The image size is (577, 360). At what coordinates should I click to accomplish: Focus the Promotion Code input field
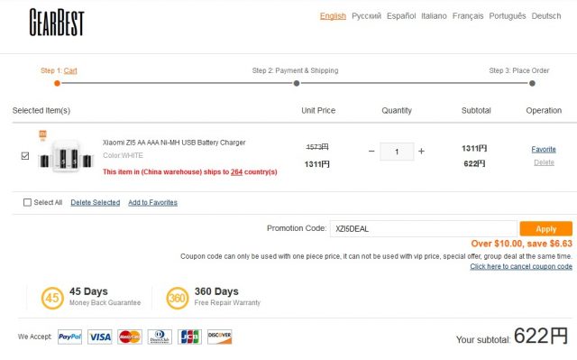click(424, 228)
